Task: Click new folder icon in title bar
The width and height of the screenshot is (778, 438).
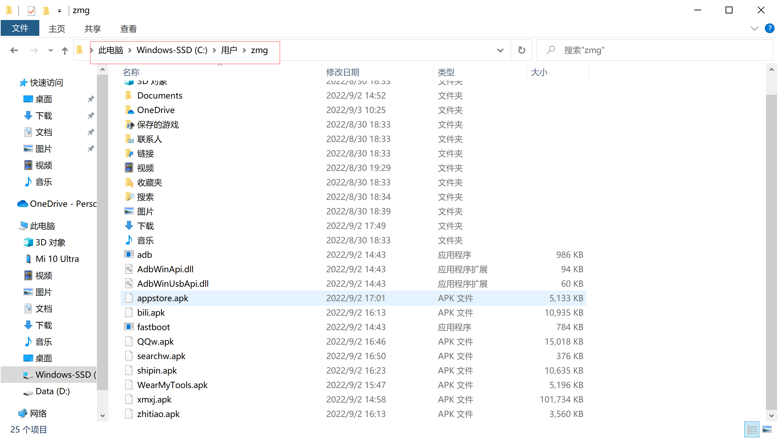Action: [46, 11]
